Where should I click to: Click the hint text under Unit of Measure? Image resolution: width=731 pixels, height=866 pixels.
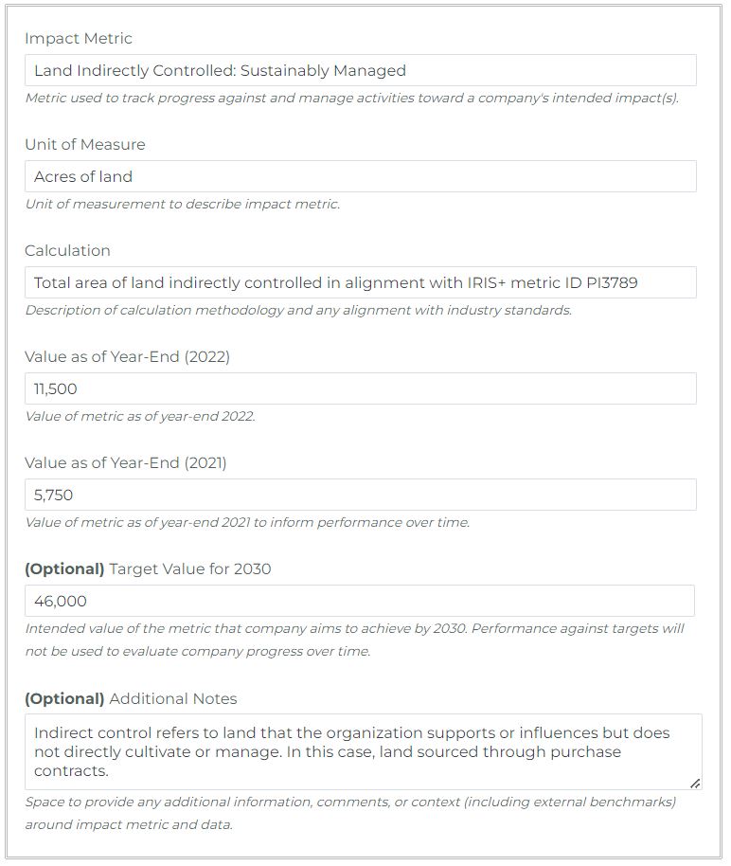182,205
